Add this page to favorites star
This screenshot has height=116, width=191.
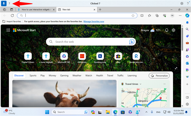point(133,16)
